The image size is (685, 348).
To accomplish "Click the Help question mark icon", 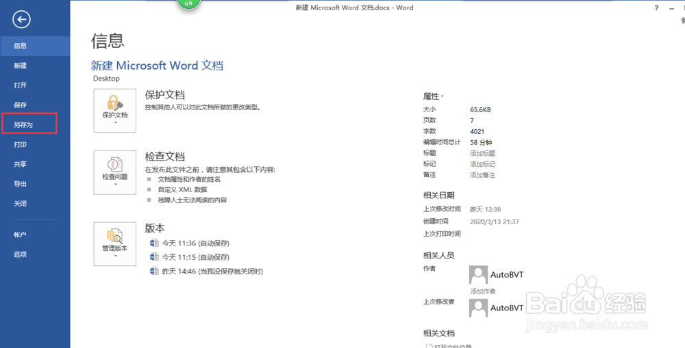I will [x=656, y=8].
